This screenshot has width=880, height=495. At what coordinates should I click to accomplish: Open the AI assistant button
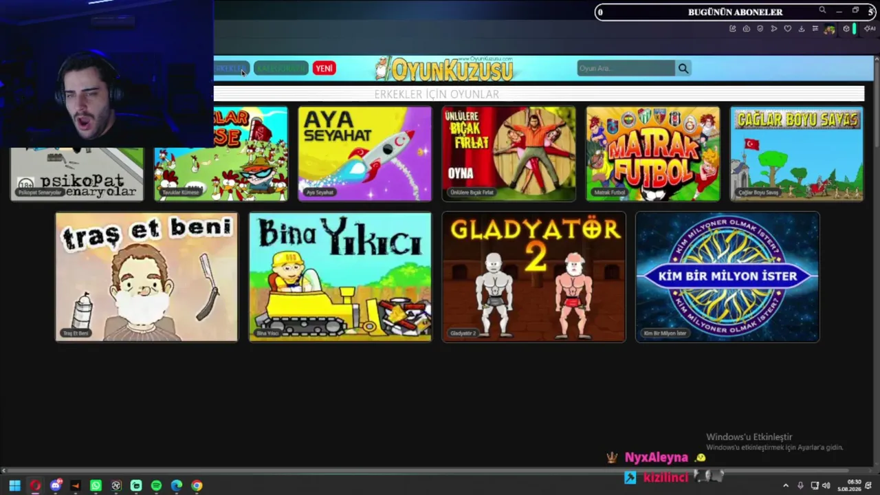870,29
